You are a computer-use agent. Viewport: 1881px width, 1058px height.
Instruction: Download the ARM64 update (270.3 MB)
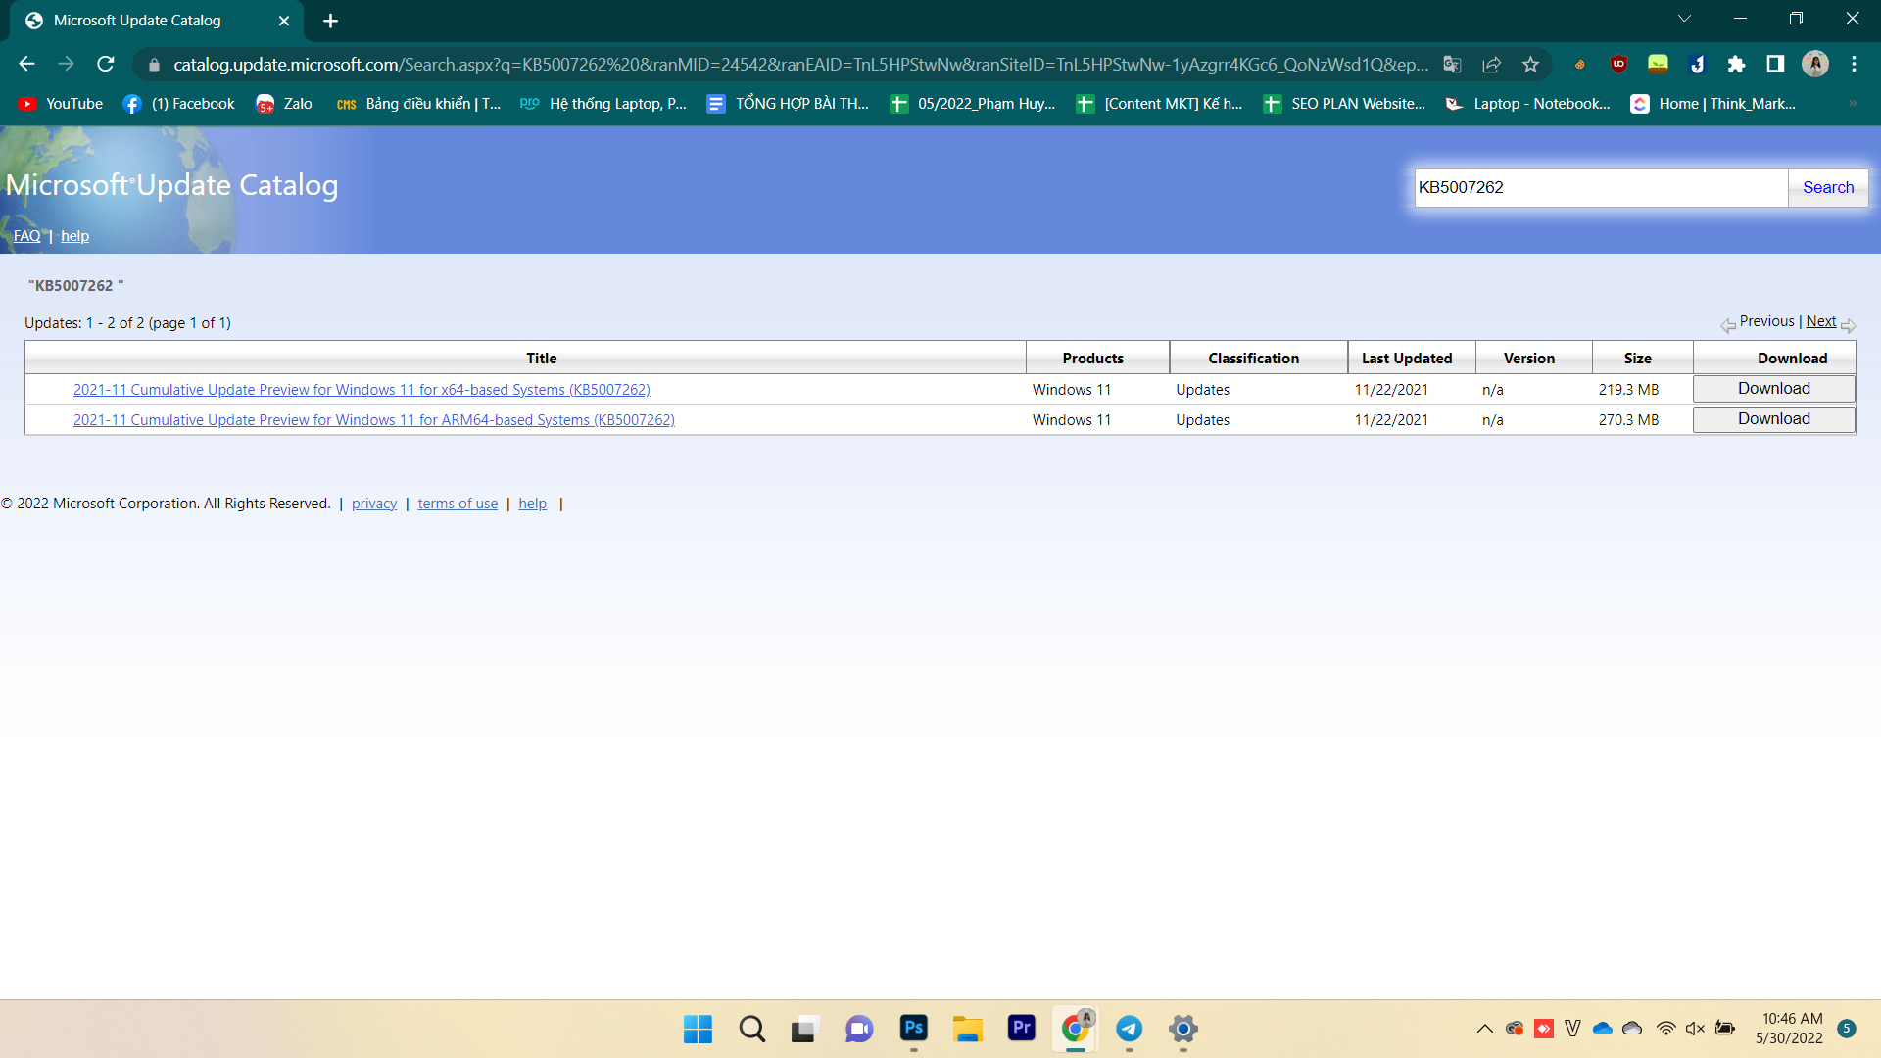1774,419
